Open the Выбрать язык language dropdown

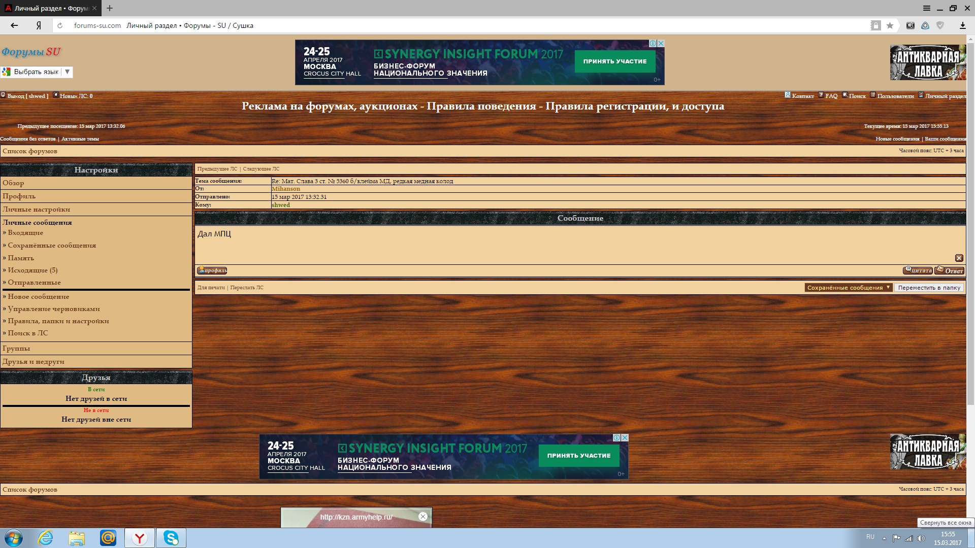click(37, 72)
